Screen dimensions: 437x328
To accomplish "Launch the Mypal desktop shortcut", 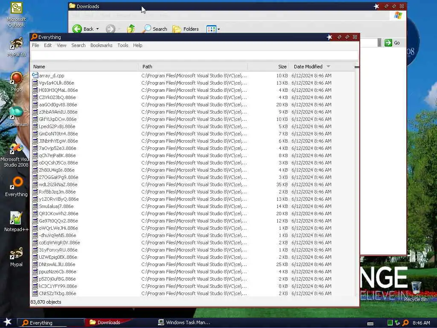I will point(17,257).
